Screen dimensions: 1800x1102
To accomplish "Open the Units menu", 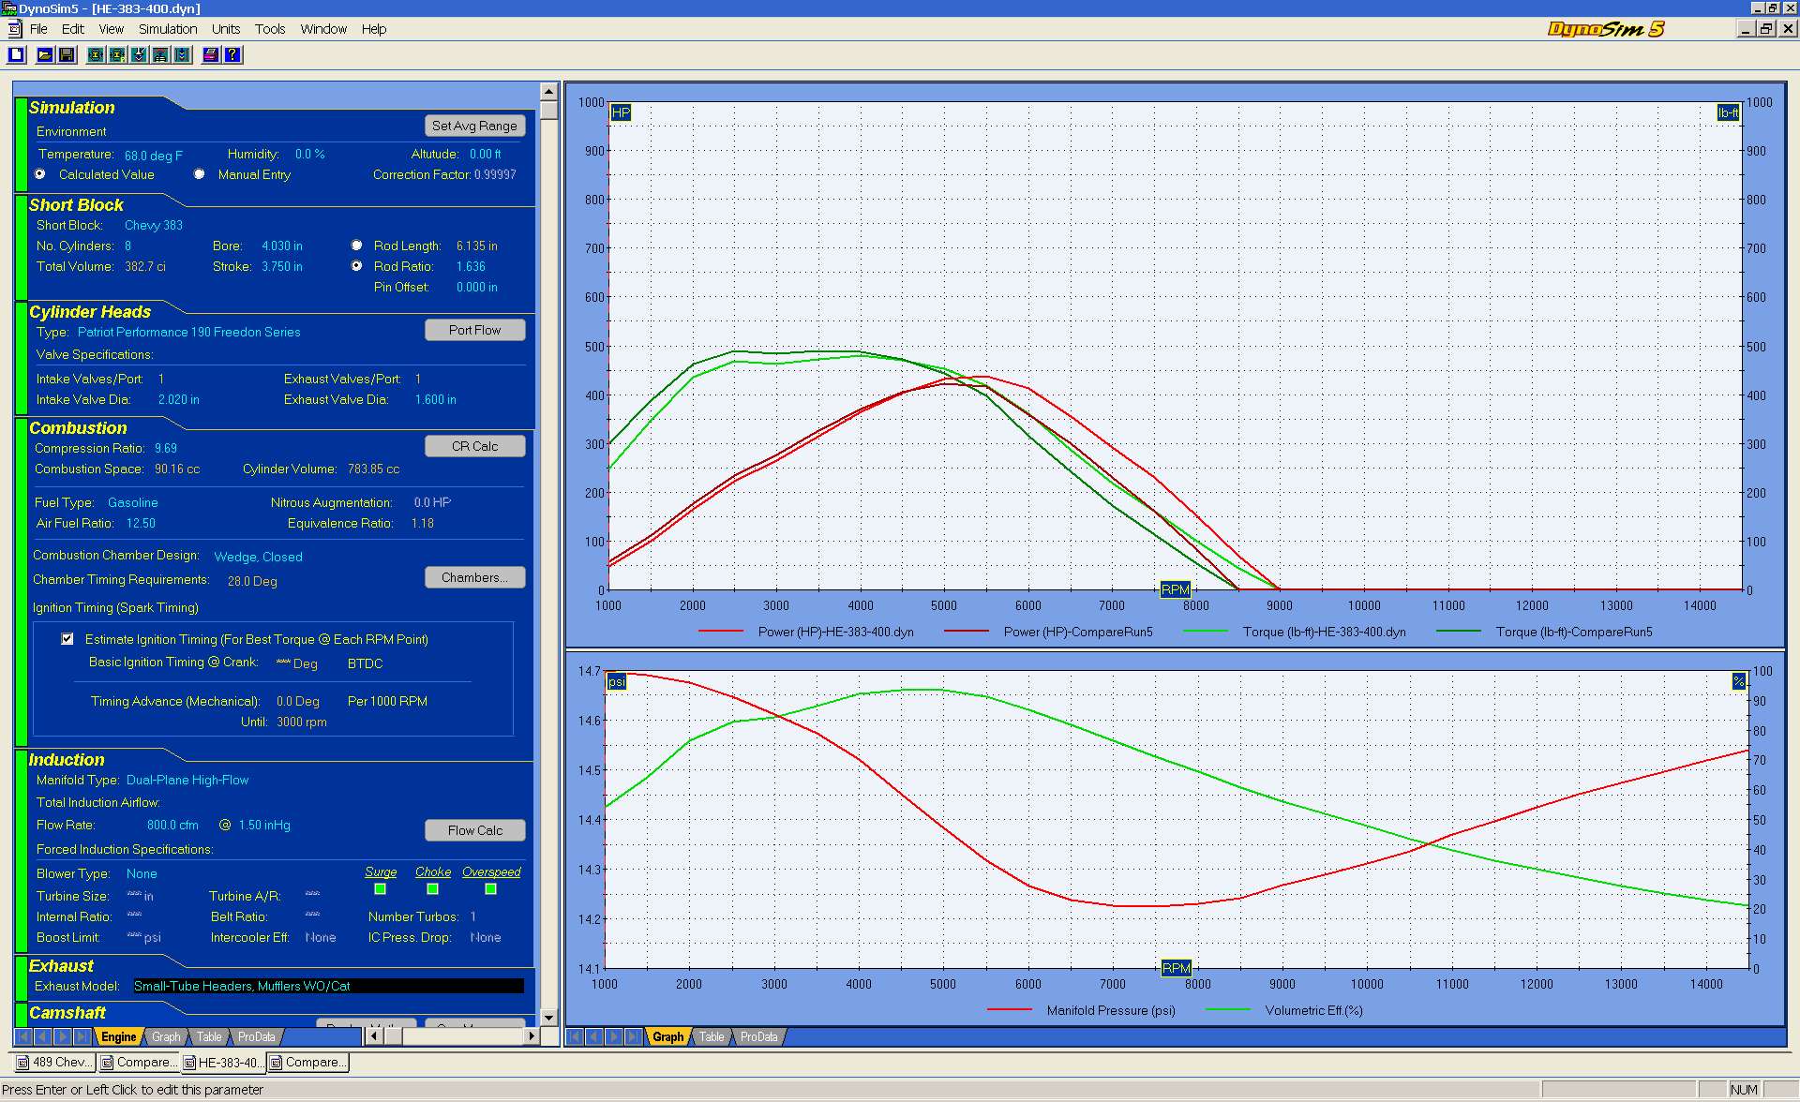I will coord(226,29).
